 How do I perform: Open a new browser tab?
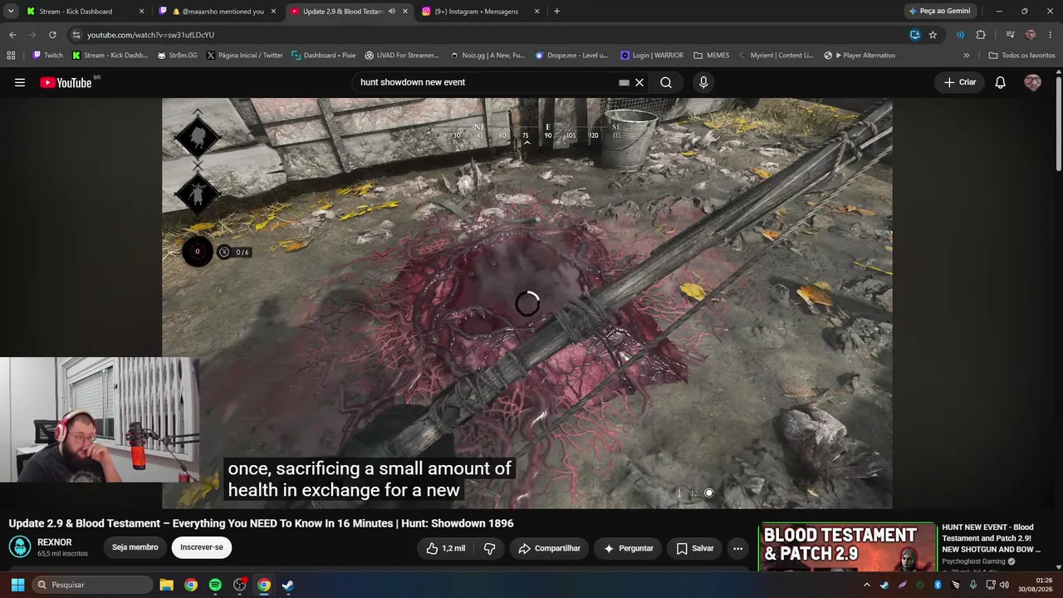point(556,12)
